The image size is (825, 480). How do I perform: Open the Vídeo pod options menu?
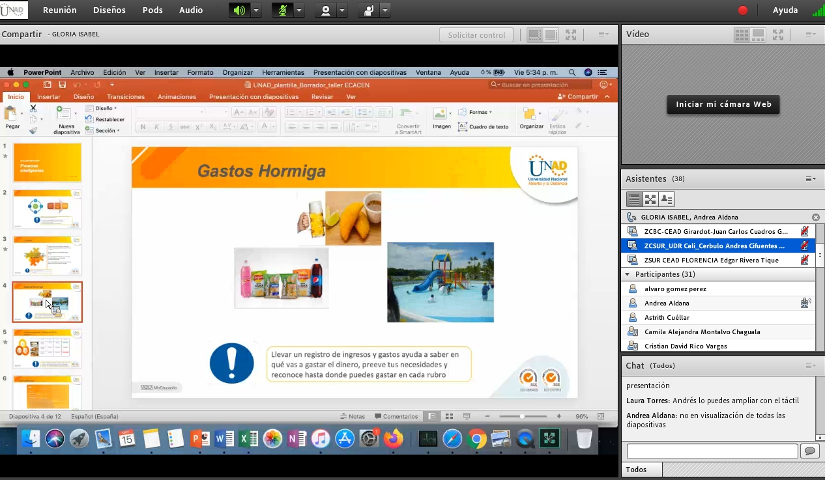[811, 35]
